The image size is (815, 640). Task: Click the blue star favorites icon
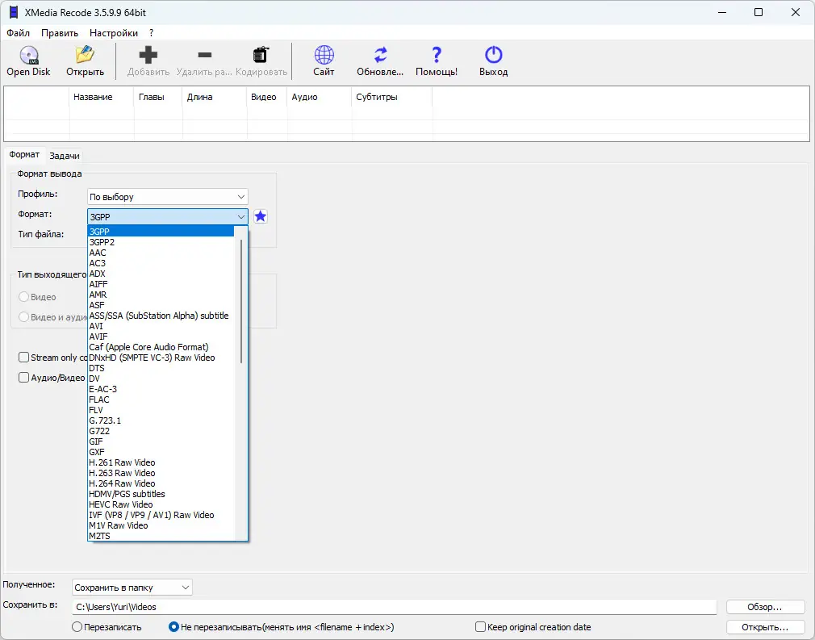[x=261, y=216]
